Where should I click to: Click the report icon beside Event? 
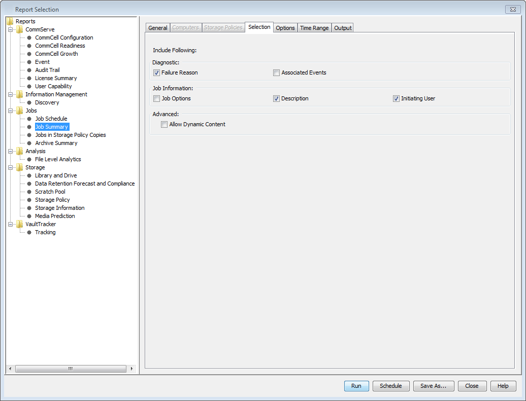coord(29,62)
